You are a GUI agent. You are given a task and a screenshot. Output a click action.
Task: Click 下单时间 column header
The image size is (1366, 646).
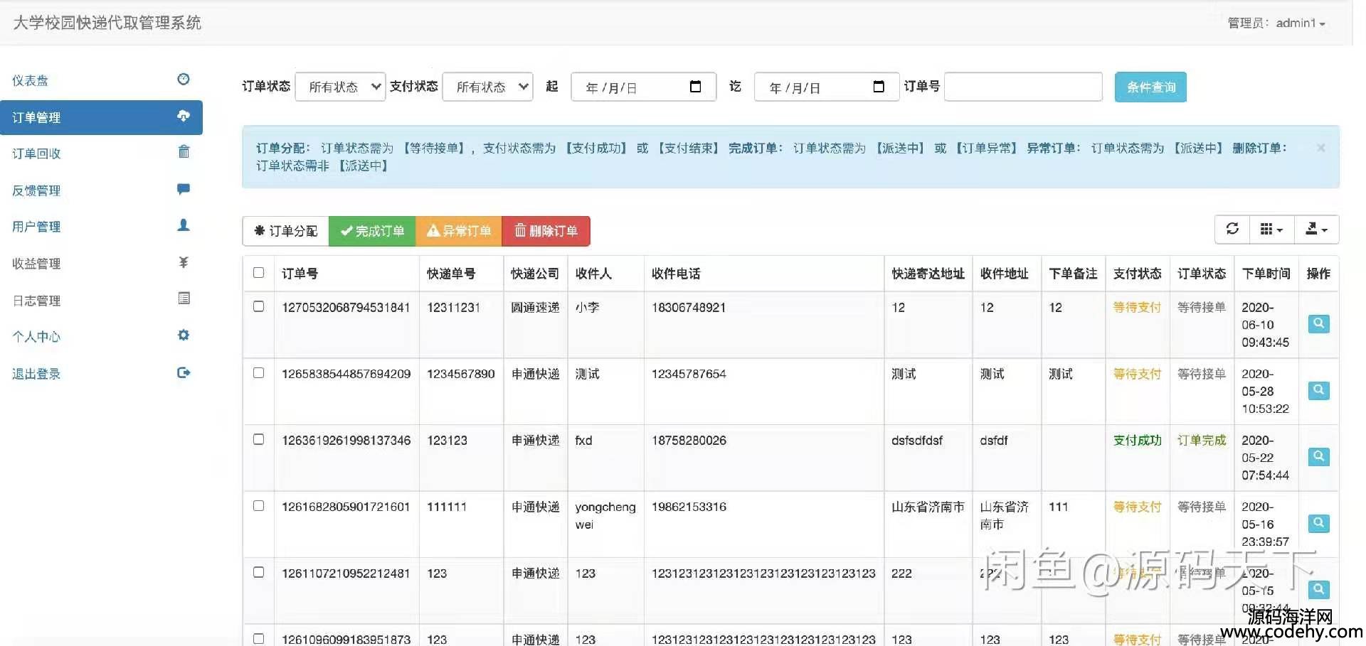coord(1266,274)
